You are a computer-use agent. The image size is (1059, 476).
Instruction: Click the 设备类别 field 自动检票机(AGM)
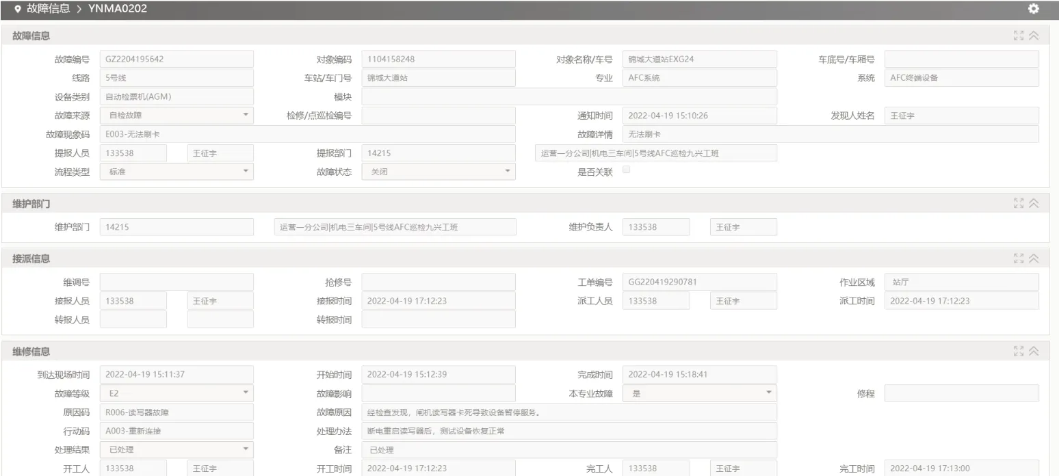pyautogui.click(x=176, y=96)
